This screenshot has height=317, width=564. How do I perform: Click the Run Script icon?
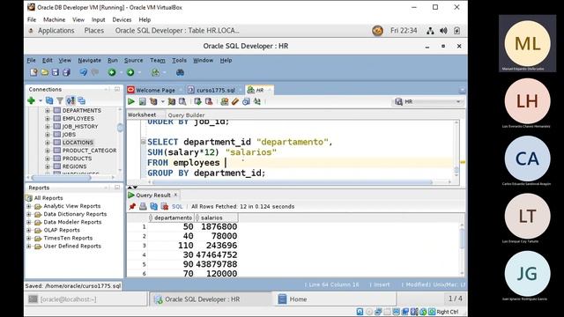click(x=143, y=102)
